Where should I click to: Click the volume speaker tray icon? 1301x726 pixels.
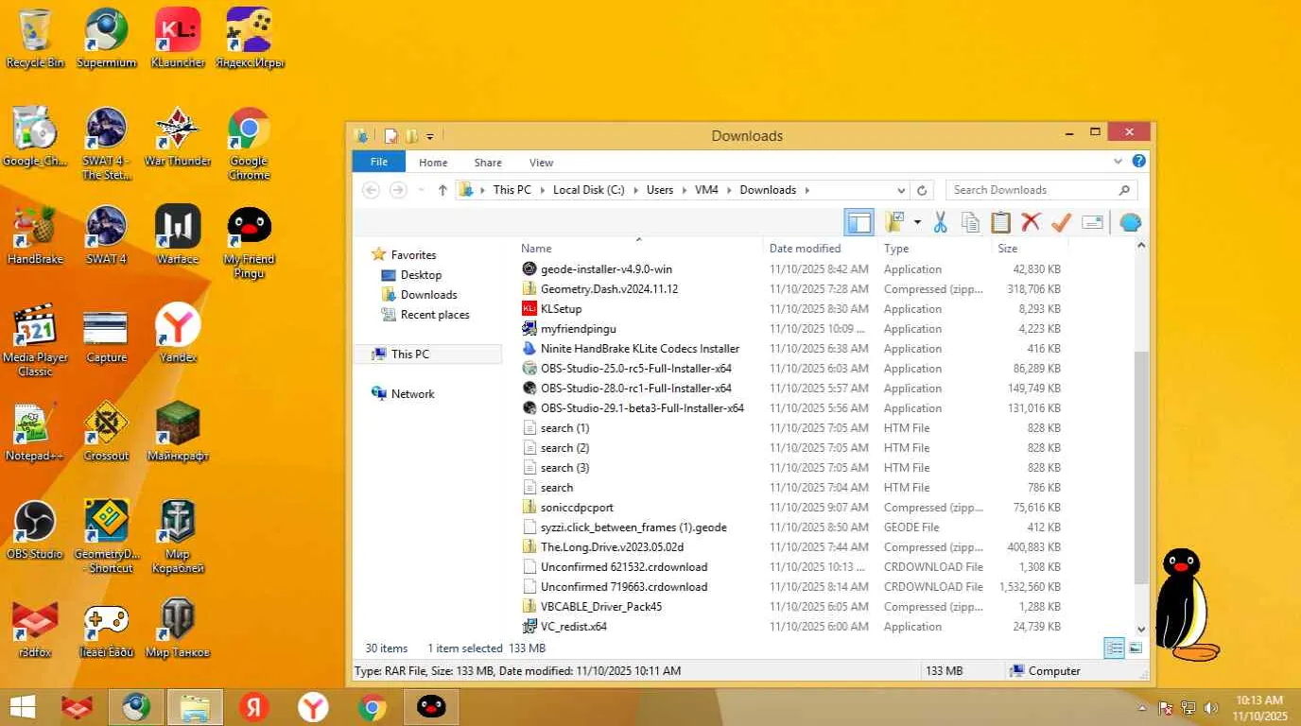pos(1211,708)
